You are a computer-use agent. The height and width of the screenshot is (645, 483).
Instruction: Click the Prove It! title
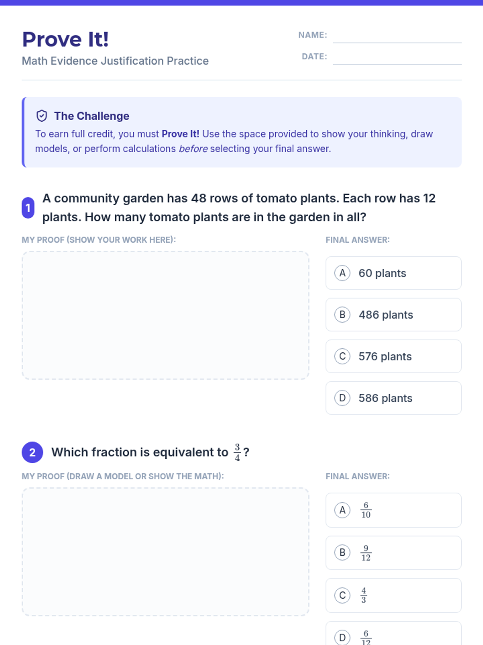pos(66,40)
